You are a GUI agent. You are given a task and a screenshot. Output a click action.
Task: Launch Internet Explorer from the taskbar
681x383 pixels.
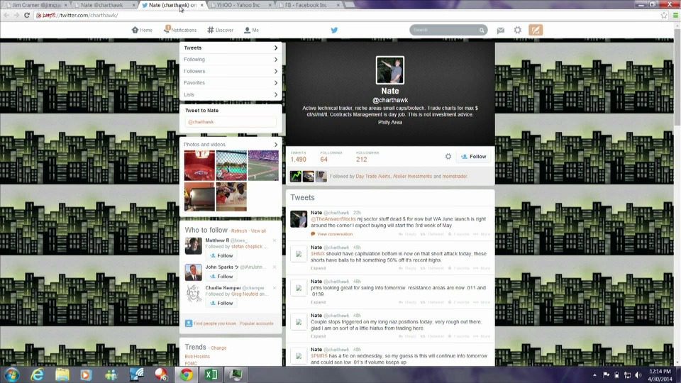coord(37,374)
